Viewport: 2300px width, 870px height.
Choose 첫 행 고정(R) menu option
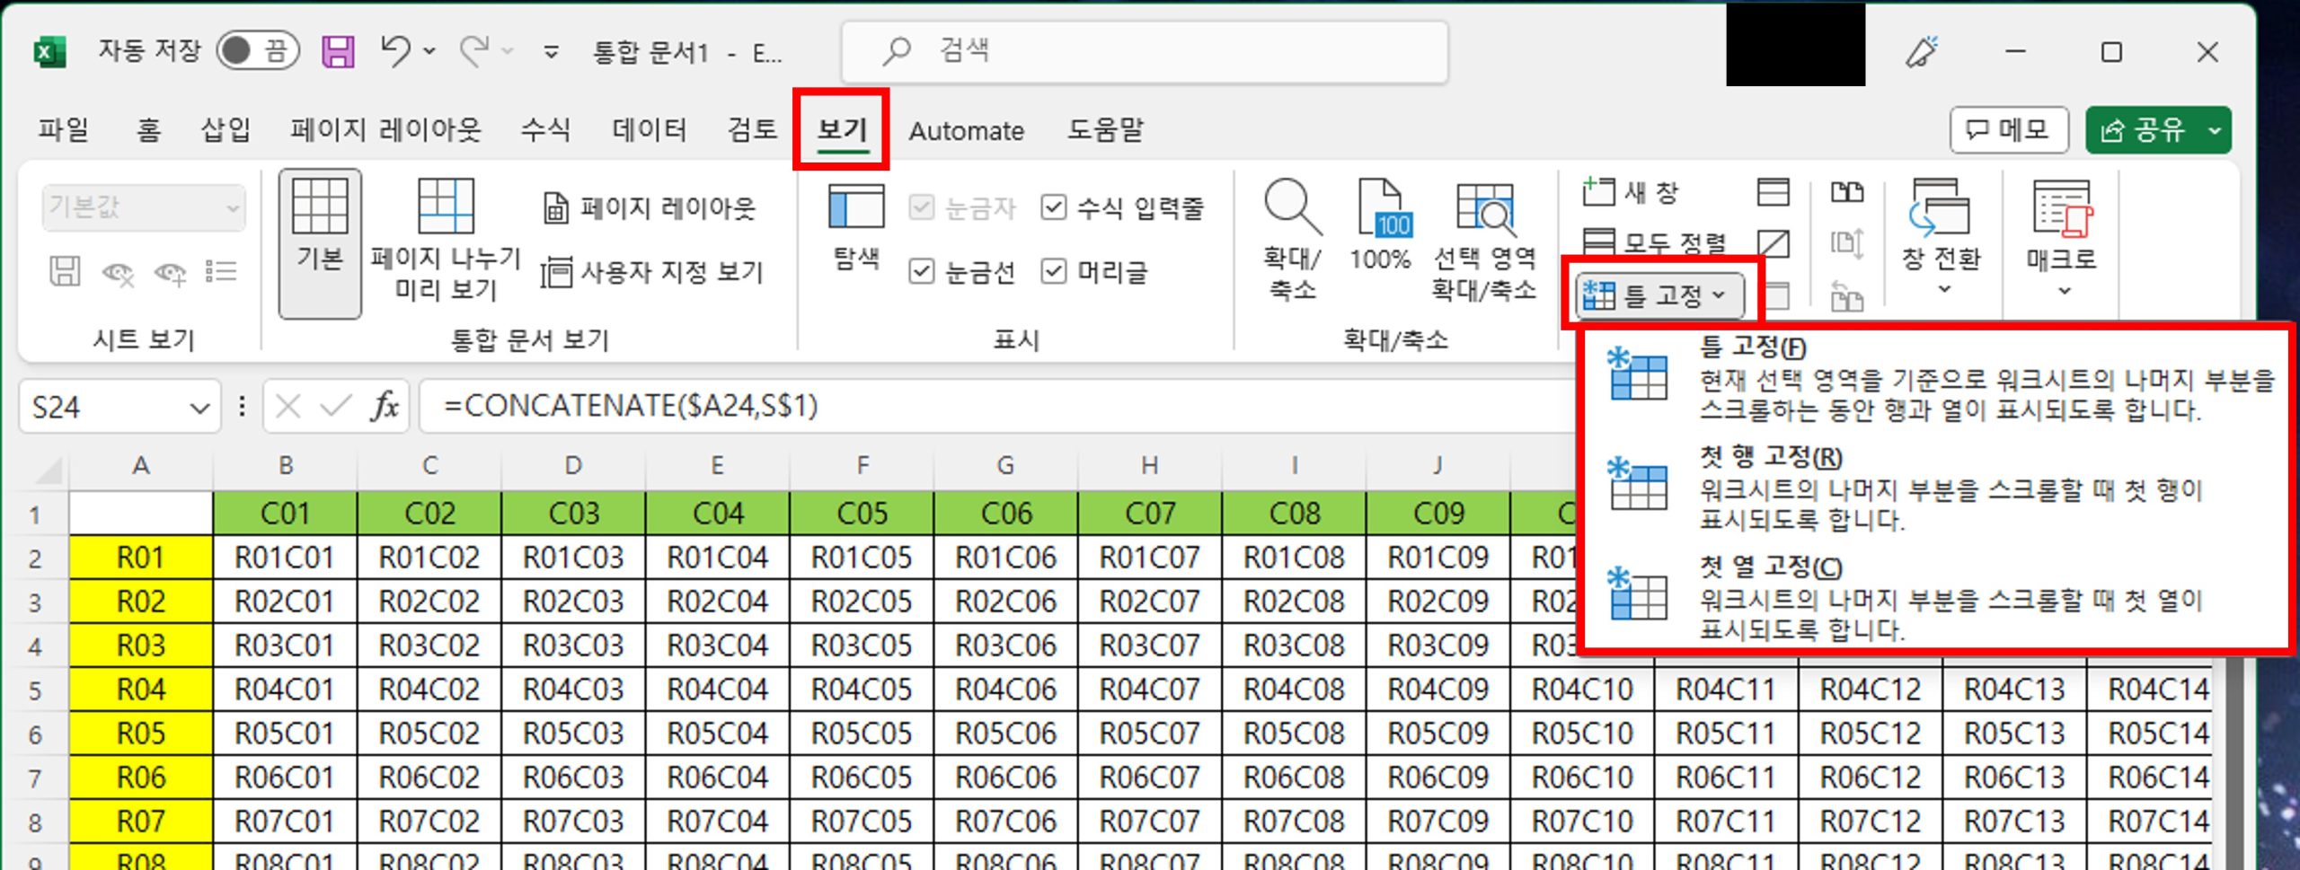(x=1936, y=488)
